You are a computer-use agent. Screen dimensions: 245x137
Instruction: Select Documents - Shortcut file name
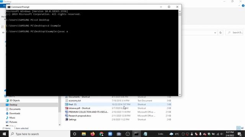tap(79, 97)
